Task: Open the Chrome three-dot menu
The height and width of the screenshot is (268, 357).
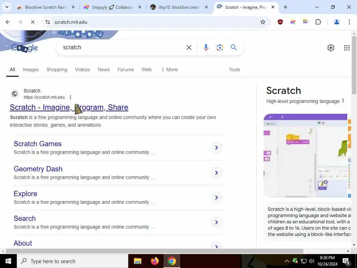Action: [349, 22]
